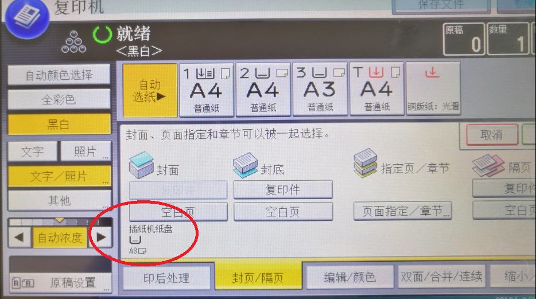Screen dimensions: 536x299
Task: Tap the 隔页 slip sheet icon
Action: 488,165
